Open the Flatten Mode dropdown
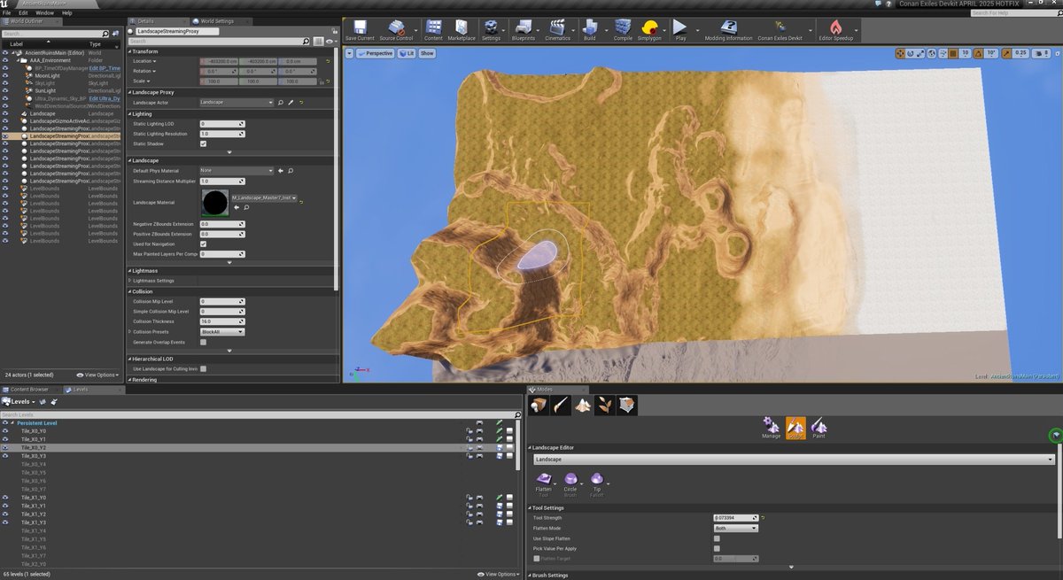The image size is (1063, 580). pos(736,528)
